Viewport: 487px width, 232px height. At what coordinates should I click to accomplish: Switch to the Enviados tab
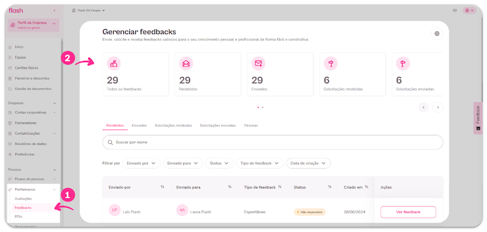pyautogui.click(x=139, y=125)
